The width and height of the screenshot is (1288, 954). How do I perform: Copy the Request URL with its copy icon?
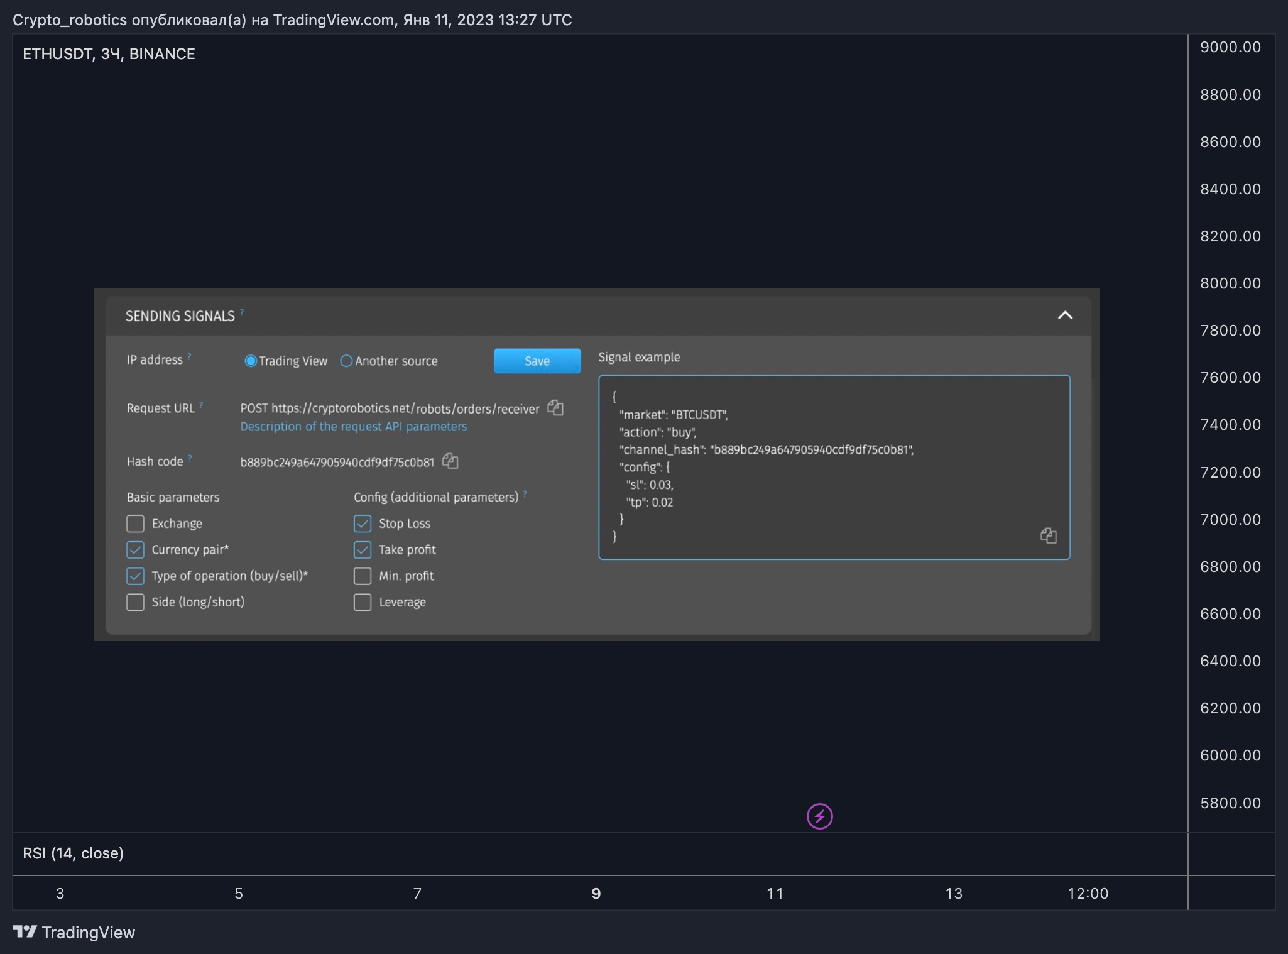[555, 408]
